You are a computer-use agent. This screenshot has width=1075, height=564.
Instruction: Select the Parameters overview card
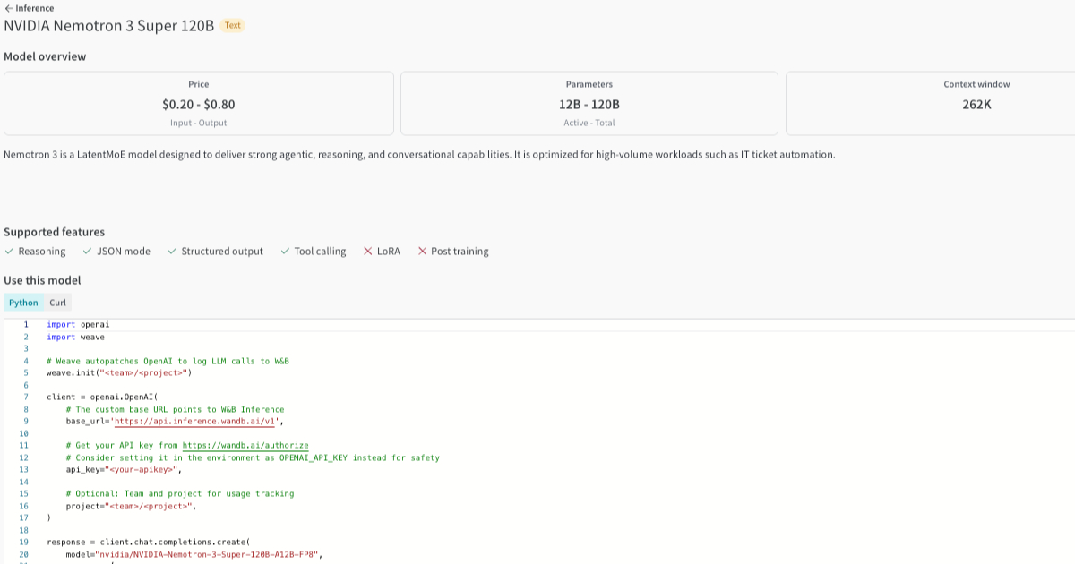589,103
